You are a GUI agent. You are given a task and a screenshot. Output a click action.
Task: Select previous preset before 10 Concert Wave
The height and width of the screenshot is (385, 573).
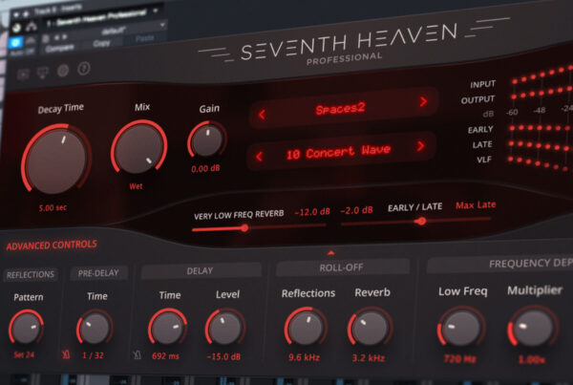[259, 157]
